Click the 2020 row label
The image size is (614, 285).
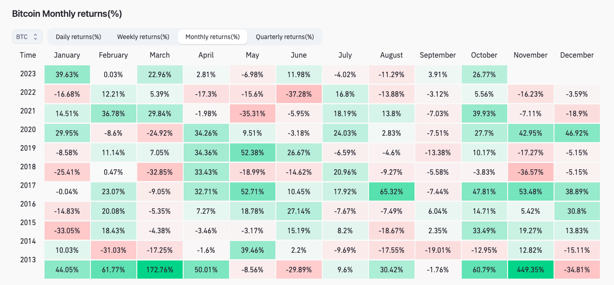pos(28,129)
